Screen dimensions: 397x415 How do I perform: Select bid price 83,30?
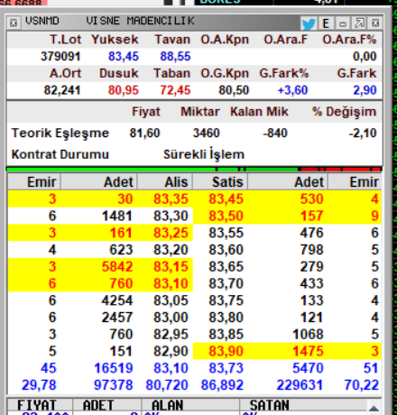171,216
